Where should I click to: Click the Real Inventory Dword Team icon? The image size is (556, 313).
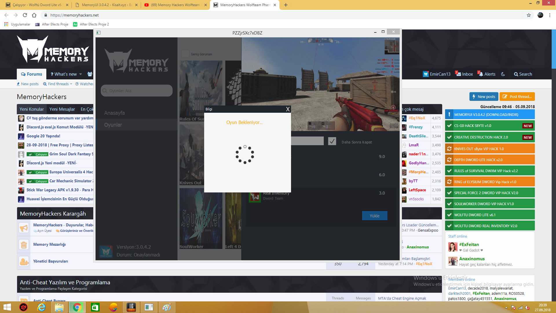click(x=255, y=197)
